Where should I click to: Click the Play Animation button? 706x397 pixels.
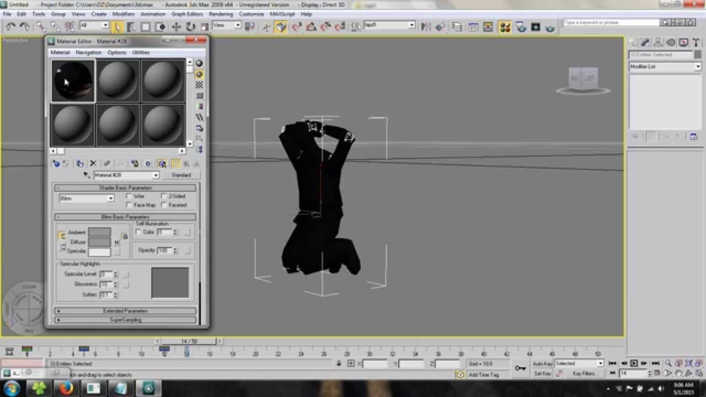click(634, 363)
